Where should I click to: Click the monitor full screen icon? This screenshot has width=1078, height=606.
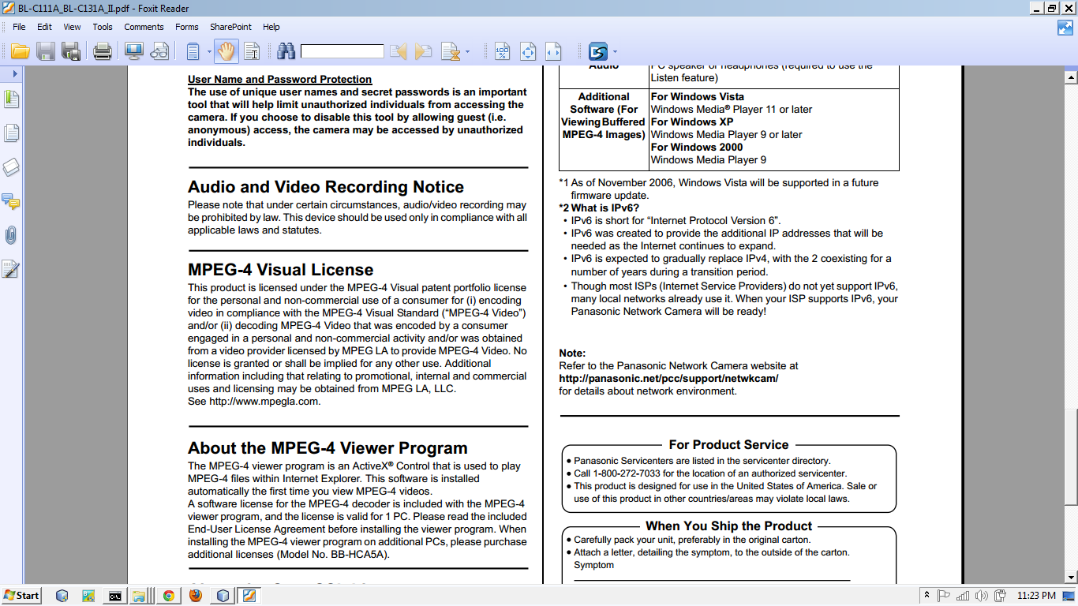click(133, 52)
